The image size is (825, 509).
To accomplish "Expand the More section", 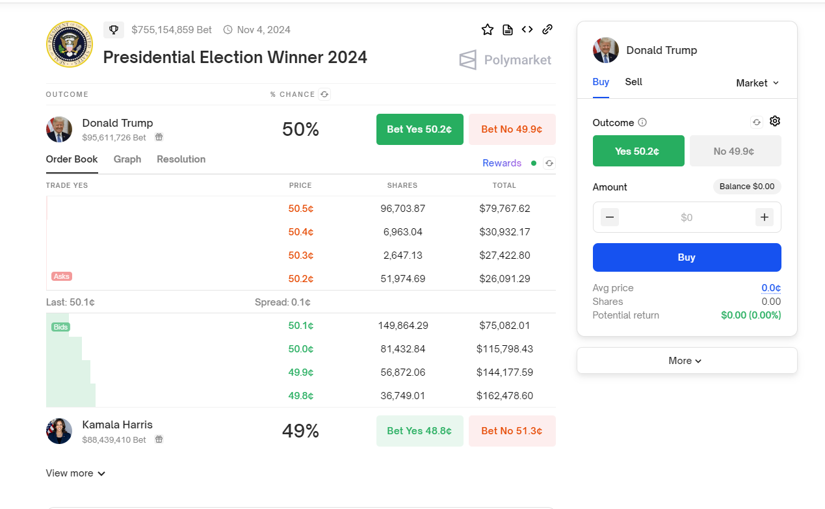I will (x=686, y=361).
